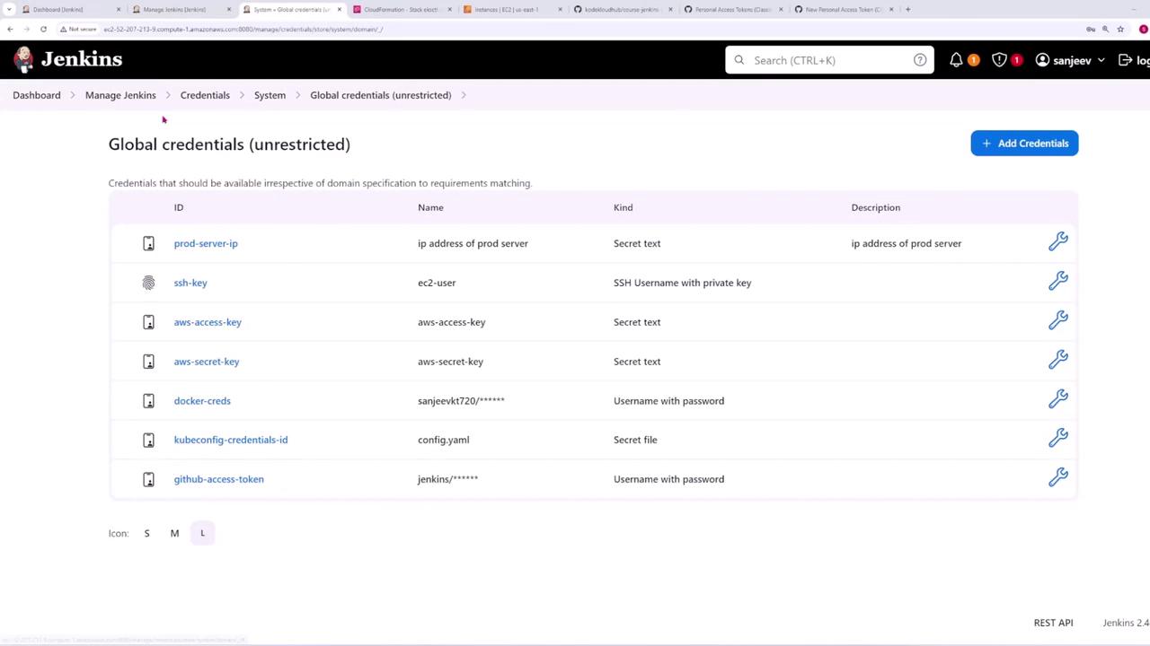Open the wrench icon for prod-server-ip
The height and width of the screenshot is (646, 1150).
pos(1057,242)
